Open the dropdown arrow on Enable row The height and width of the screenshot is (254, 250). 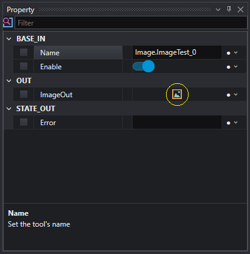pyautogui.click(x=235, y=66)
